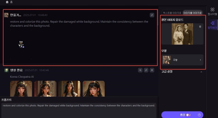218x118 pixels.
Task: Click the 생성 generate button
Action: [x=182, y=115]
